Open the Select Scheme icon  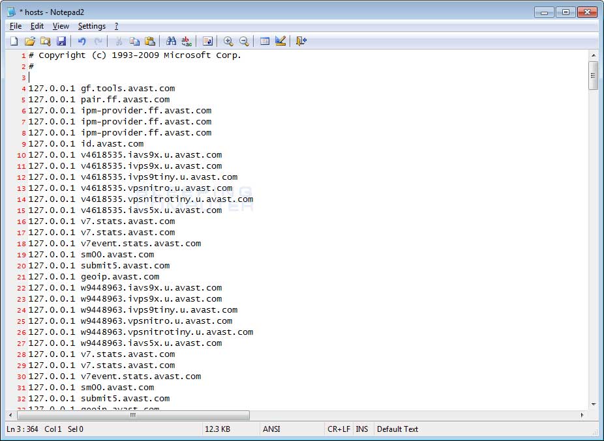point(265,41)
